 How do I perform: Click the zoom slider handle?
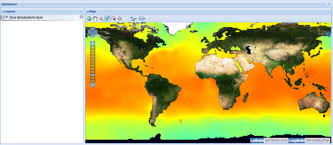[x=93, y=75]
